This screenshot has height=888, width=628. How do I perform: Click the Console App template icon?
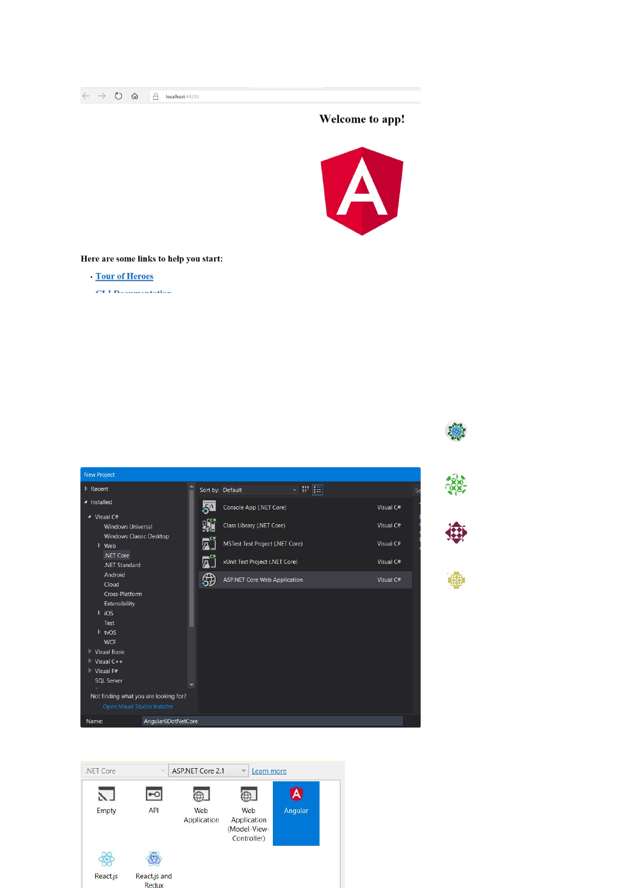209,507
